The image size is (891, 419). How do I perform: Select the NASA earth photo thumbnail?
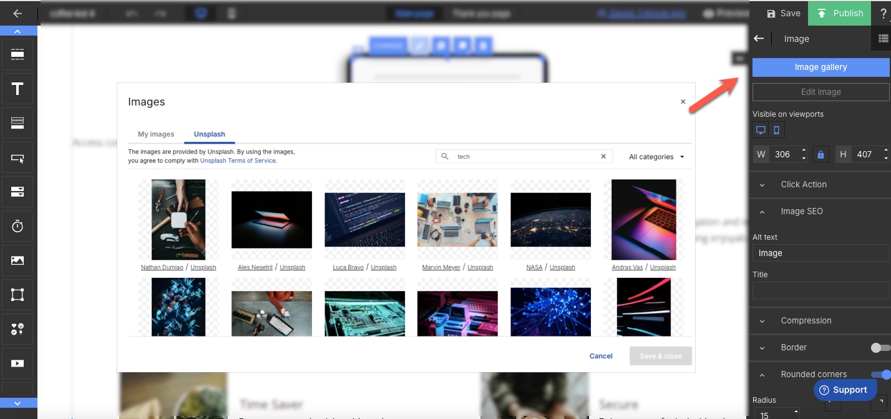(x=550, y=219)
